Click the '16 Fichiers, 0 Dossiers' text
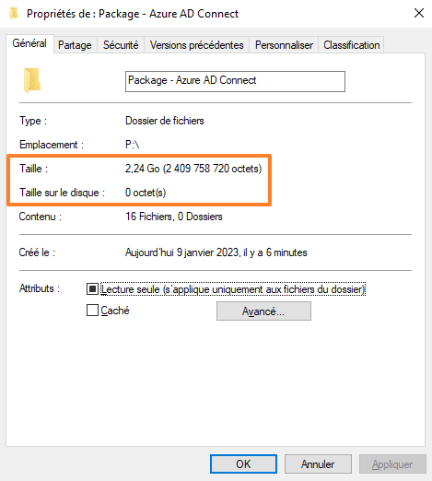The width and height of the screenshot is (432, 481). (174, 217)
